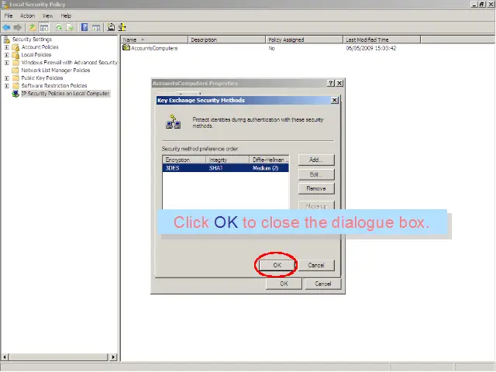
Task: Select the 3DES SHA1 security method row
Action: click(225, 167)
